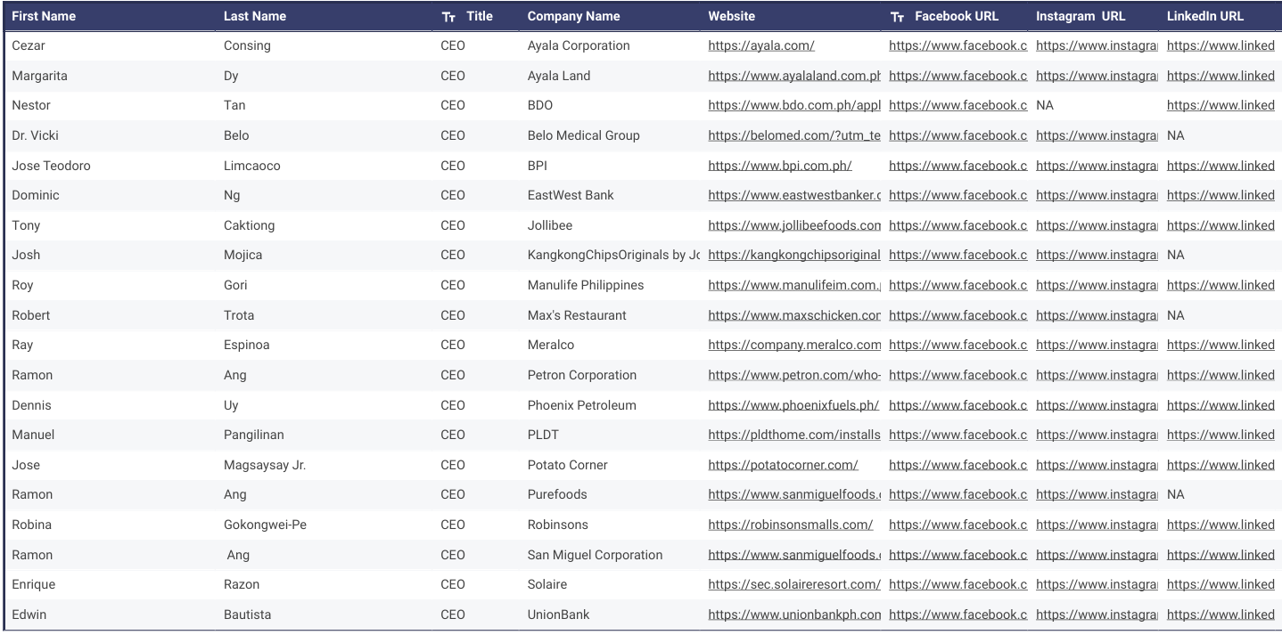Select the LinkedIn URL column header
The image size is (1282, 635).
(x=1204, y=16)
